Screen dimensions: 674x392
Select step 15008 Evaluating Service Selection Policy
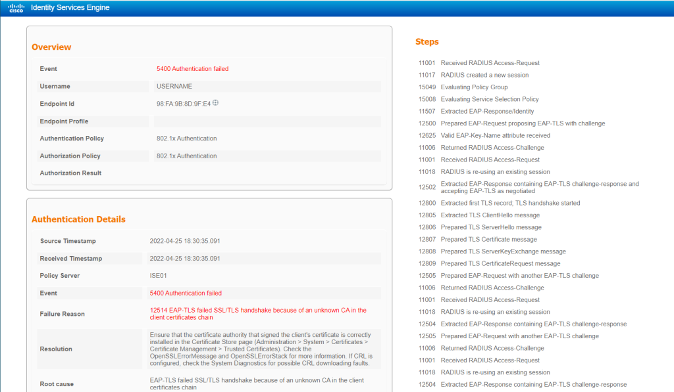[x=479, y=99]
